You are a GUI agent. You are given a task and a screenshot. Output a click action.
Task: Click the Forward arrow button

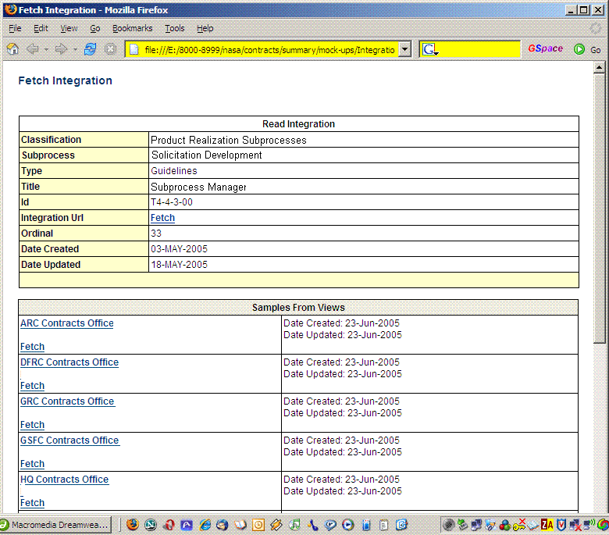[x=61, y=49]
